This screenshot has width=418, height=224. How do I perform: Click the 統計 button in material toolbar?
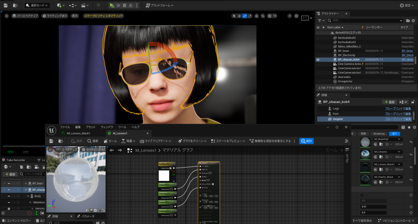point(306,141)
